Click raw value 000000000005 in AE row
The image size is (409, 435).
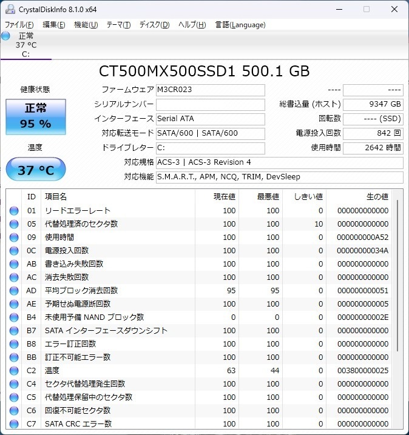click(363, 304)
